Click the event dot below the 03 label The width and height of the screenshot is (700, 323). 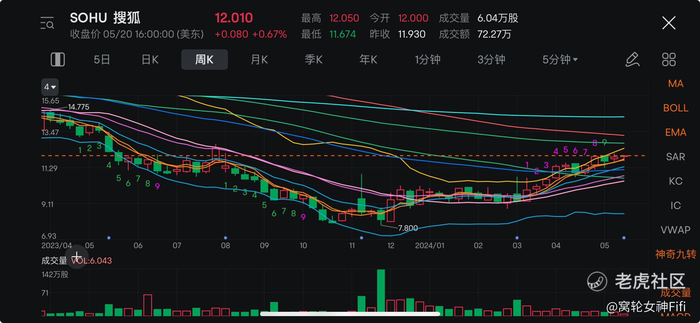point(517,238)
